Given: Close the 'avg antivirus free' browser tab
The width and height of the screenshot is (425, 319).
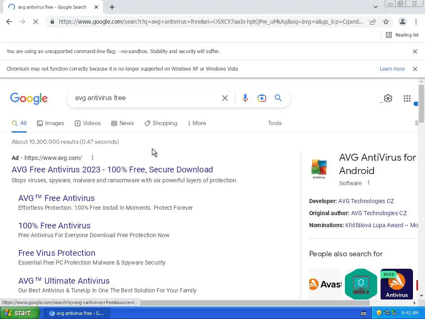Looking at the screenshot, I should [96, 7].
